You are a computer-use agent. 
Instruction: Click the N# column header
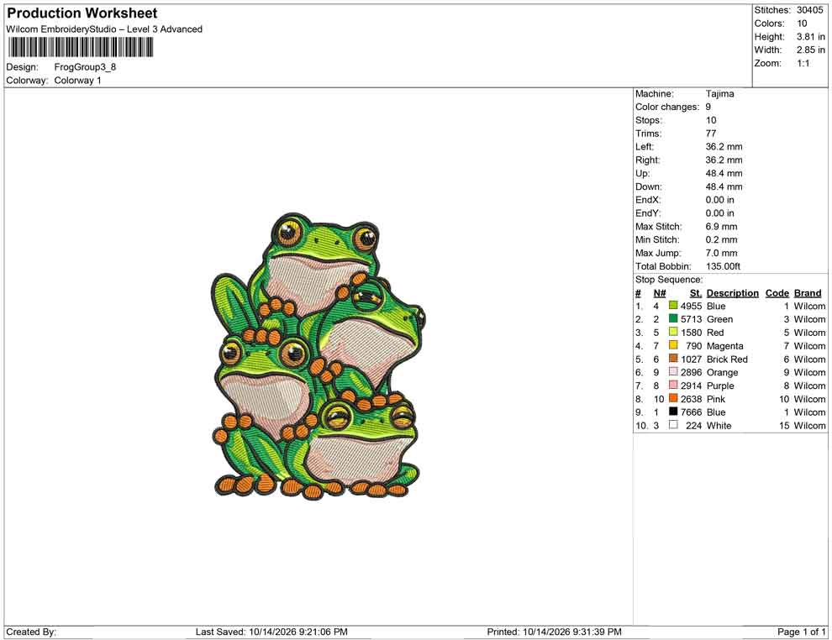(x=660, y=293)
